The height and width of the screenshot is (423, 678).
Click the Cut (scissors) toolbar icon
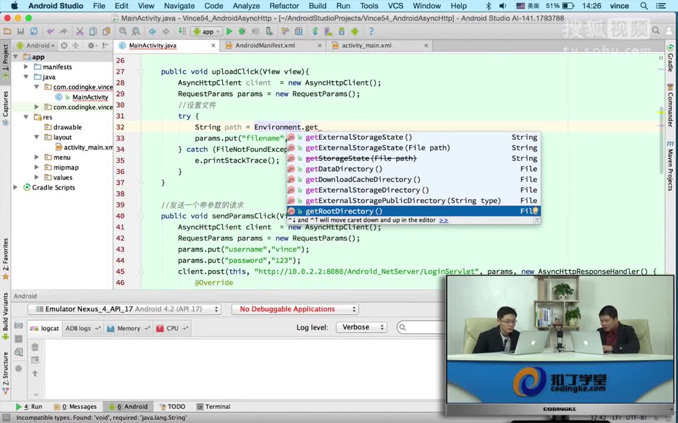click(80, 31)
